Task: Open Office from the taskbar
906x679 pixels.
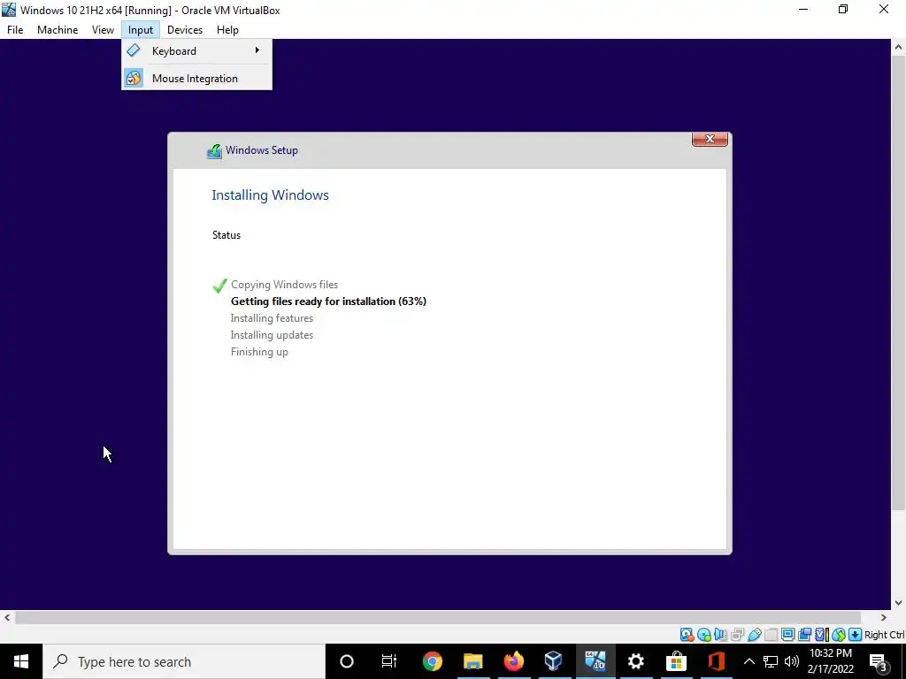Action: (x=717, y=661)
